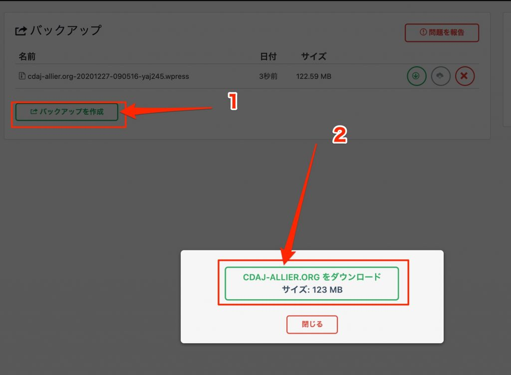The width and height of the screenshot is (511, 375).
Task: Open the 問題を報告 report button
Action: click(442, 32)
